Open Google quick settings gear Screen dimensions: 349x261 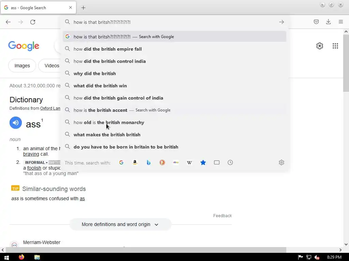tap(320, 46)
